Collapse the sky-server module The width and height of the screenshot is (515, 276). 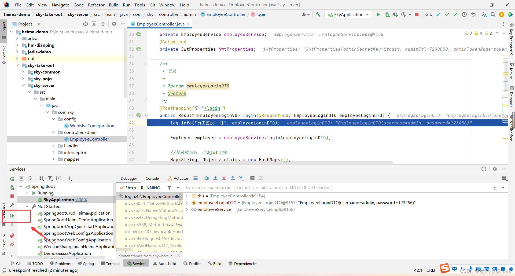23,85
